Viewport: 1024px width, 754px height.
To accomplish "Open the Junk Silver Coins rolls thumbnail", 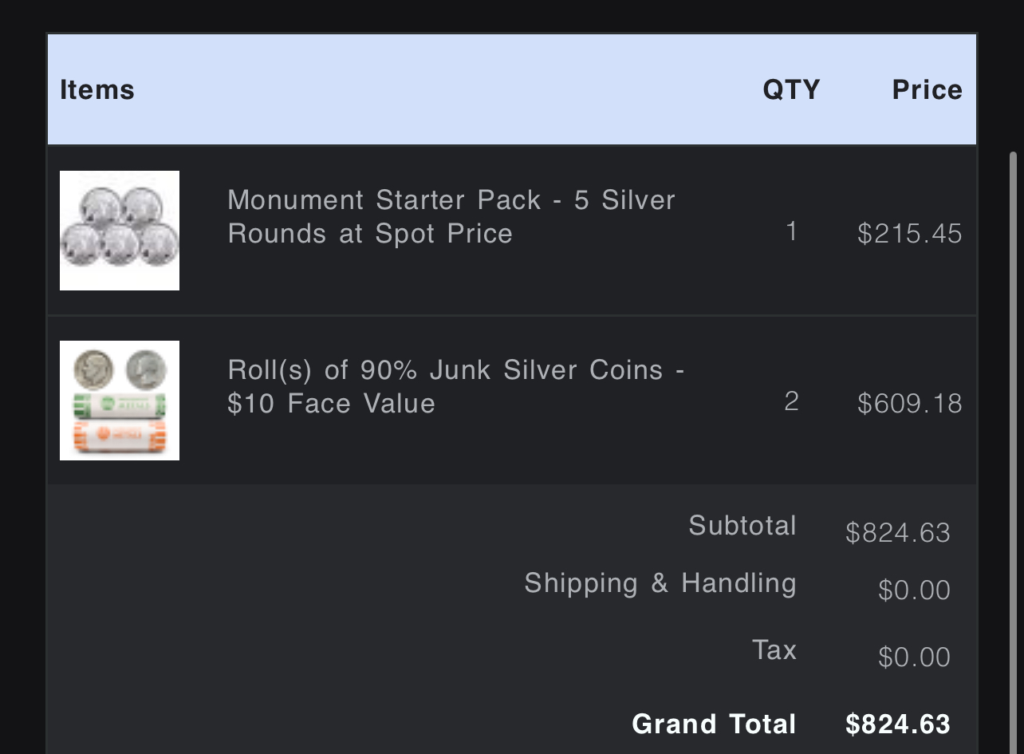I will [120, 401].
